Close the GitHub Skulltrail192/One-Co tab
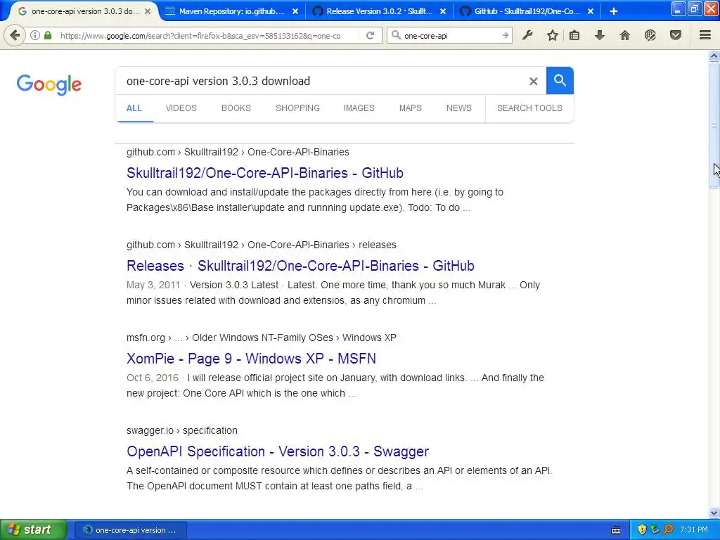The image size is (720, 540). click(x=591, y=11)
